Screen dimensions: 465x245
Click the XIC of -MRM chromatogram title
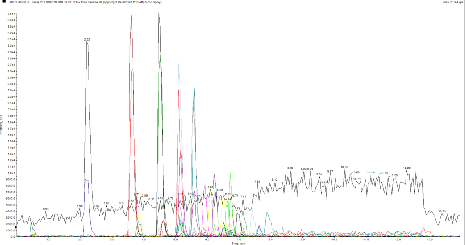pyautogui.click(x=86, y=2)
